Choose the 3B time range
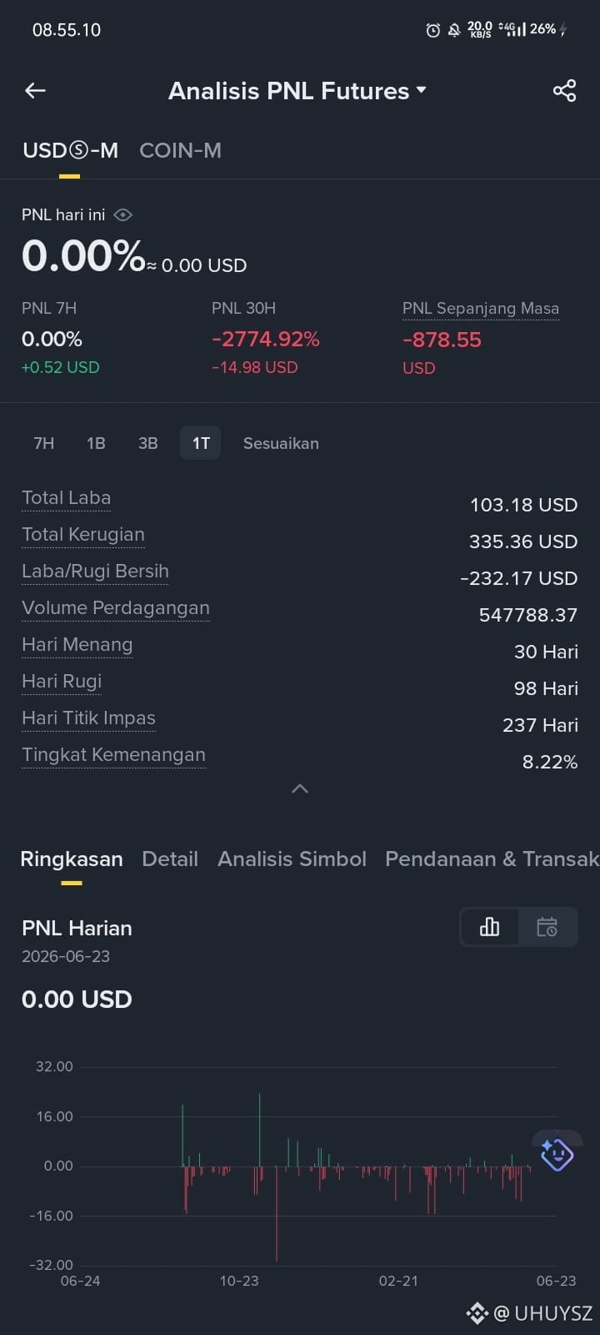Screen dimensions: 600x1335 (148, 443)
